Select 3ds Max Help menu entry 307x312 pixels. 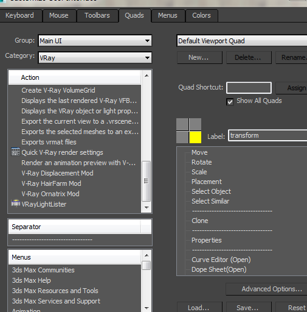pos(32,280)
